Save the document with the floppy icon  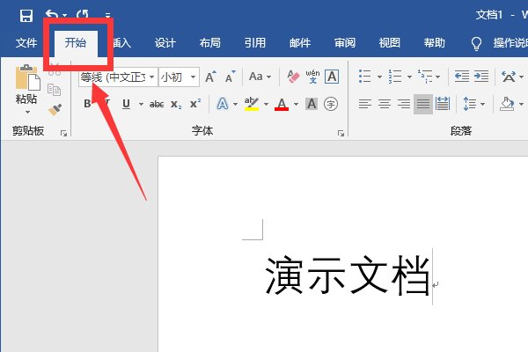click(26, 15)
